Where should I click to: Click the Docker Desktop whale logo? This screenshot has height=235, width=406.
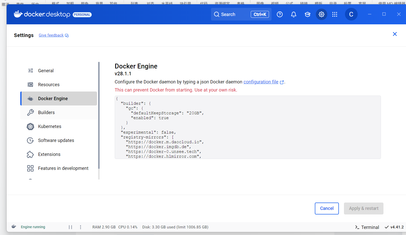point(18,14)
